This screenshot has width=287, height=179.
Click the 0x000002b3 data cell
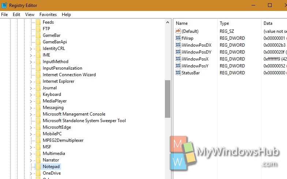pyautogui.click(x=274, y=45)
